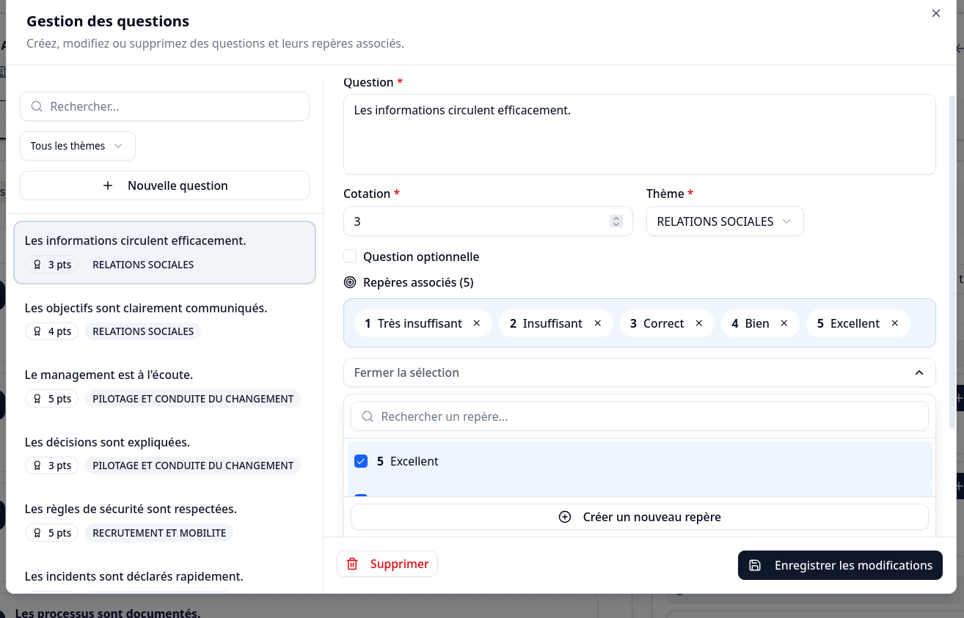964x618 pixels.
Task: Click the 'Repères associés (5)' label
Action: coord(418,282)
